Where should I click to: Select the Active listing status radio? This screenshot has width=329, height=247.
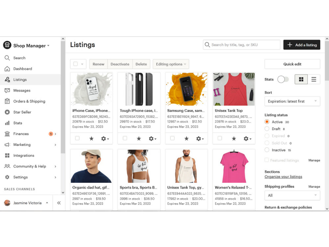267,122
